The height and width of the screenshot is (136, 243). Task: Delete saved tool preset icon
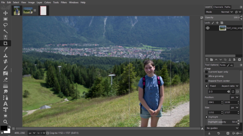[228, 133]
